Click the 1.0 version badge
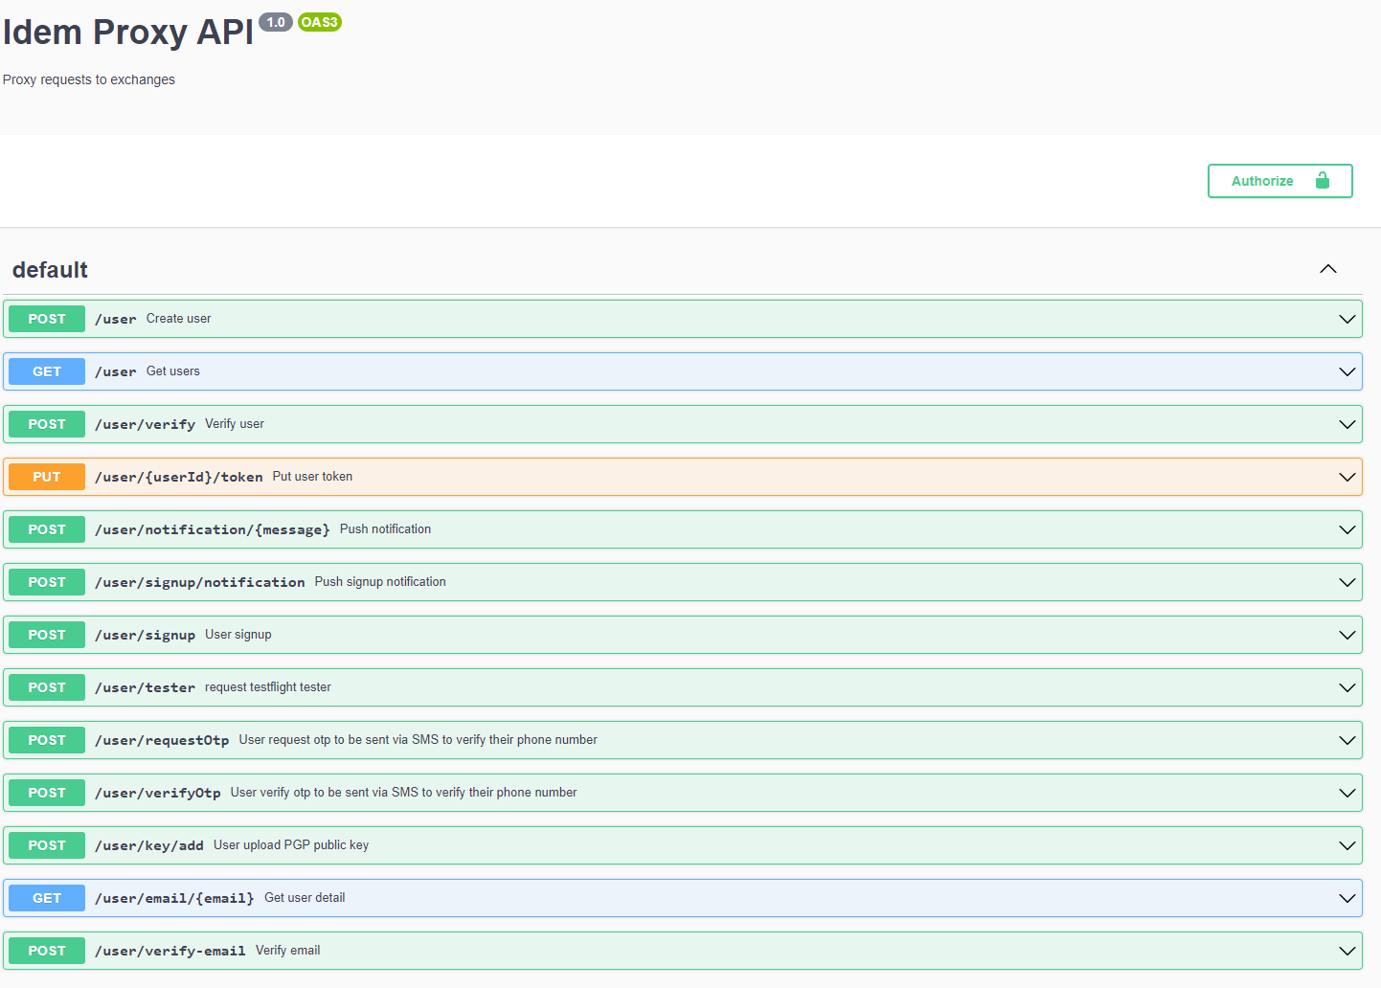 [x=276, y=22]
